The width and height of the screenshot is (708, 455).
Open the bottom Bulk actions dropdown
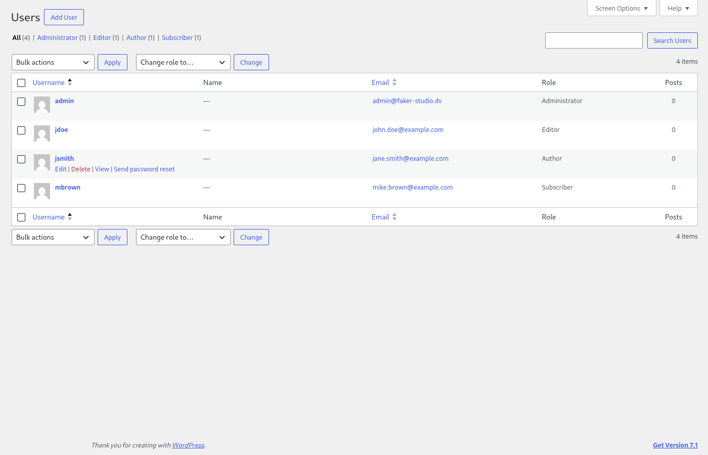pyautogui.click(x=53, y=237)
